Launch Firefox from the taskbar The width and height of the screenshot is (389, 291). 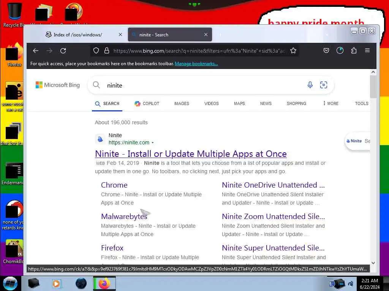point(104,283)
